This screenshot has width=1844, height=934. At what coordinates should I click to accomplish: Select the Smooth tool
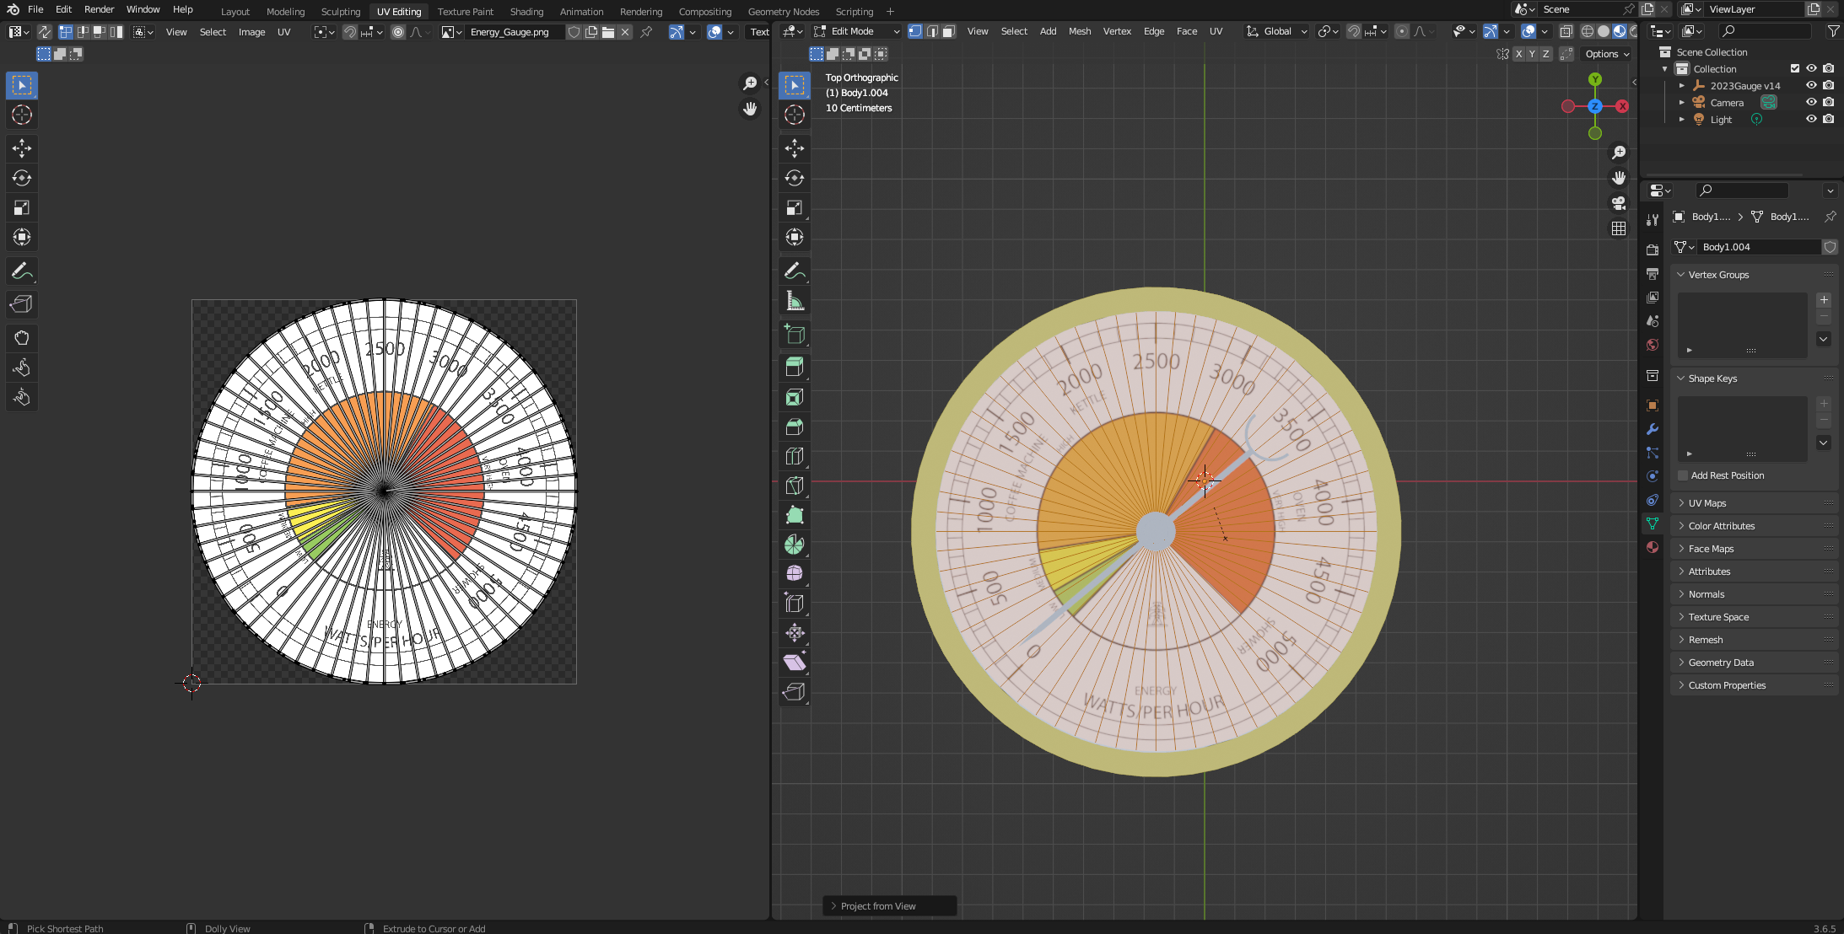click(794, 574)
